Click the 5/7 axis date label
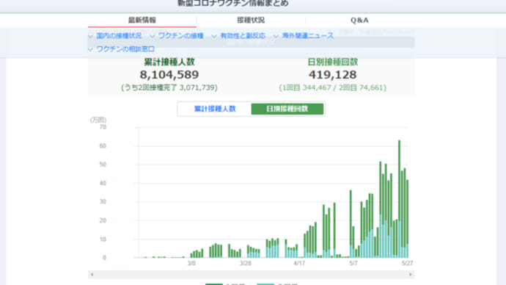Screen dimensions: 506x285 [x=353, y=264]
